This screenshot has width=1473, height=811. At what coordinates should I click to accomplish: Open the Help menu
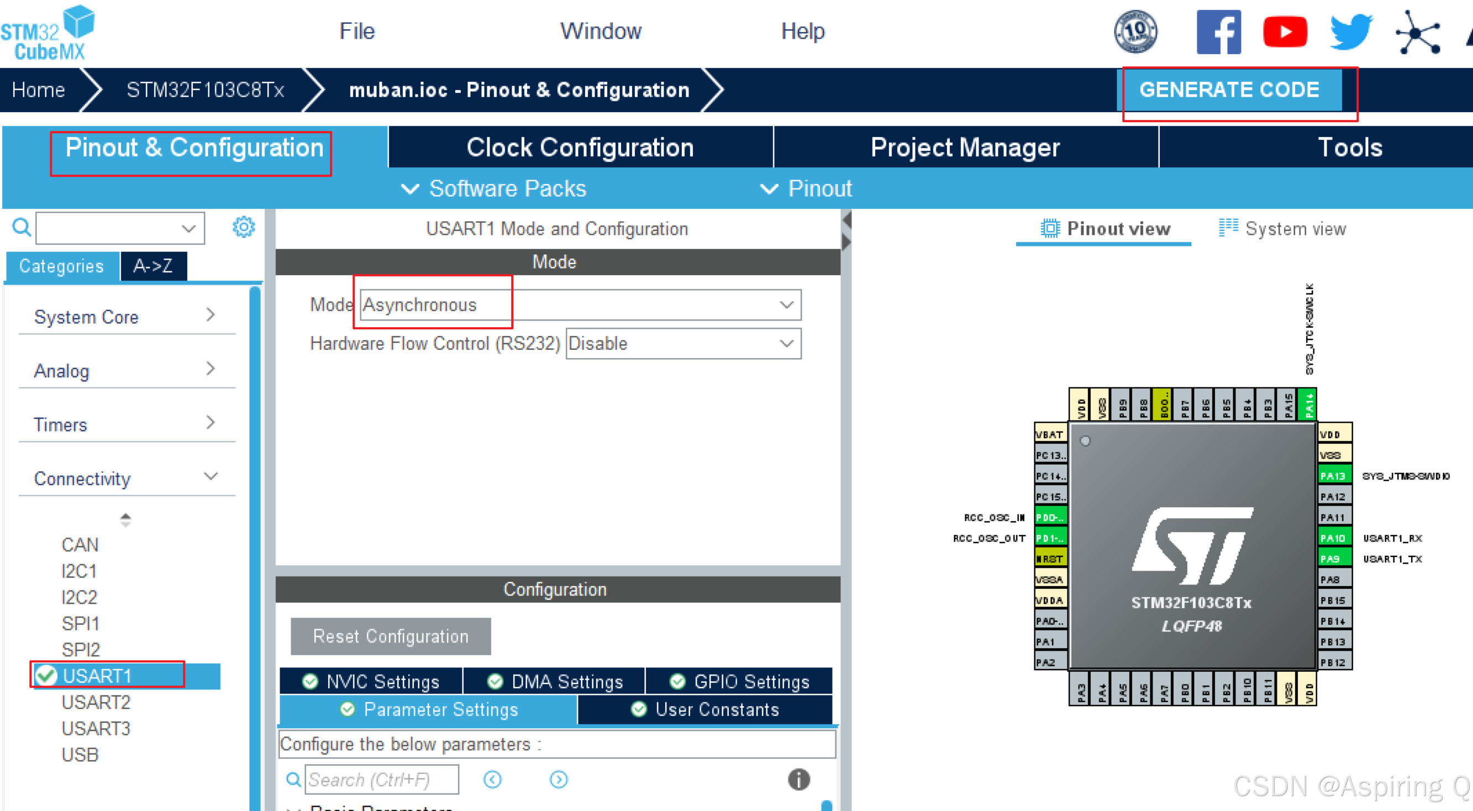[803, 31]
